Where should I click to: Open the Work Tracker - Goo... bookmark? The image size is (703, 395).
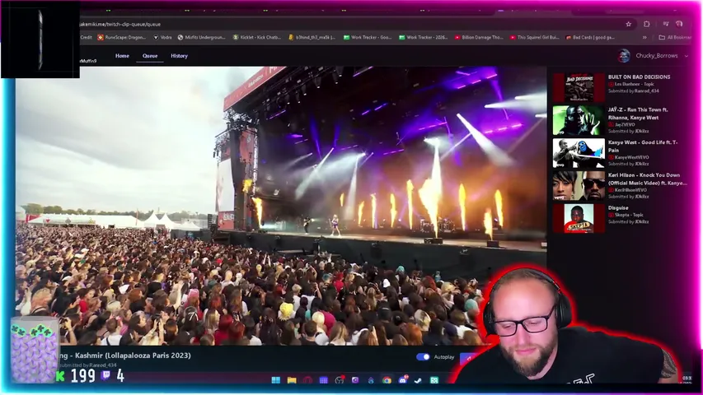point(368,38)
